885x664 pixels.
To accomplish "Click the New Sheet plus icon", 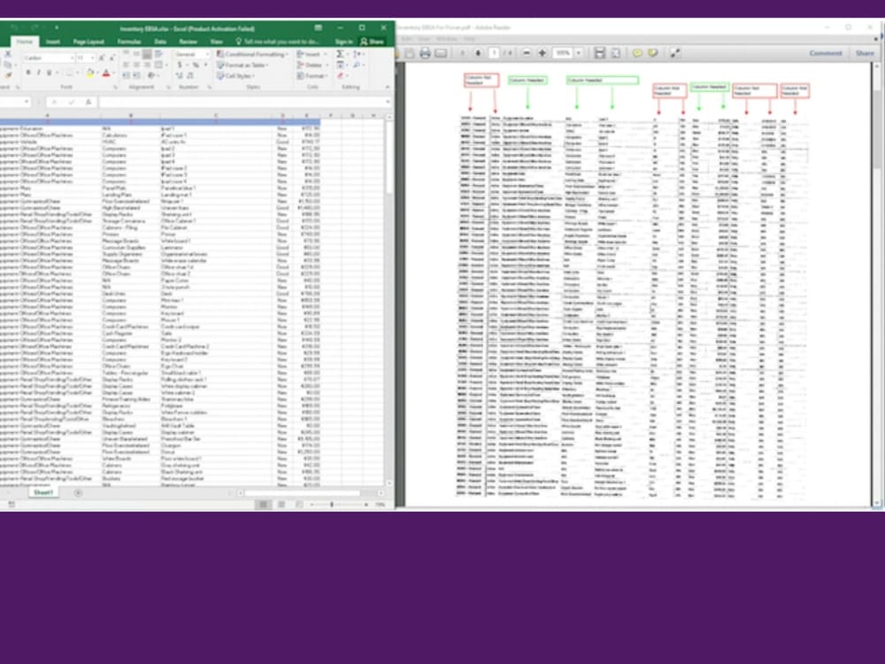I will click(x=78, y=493).
